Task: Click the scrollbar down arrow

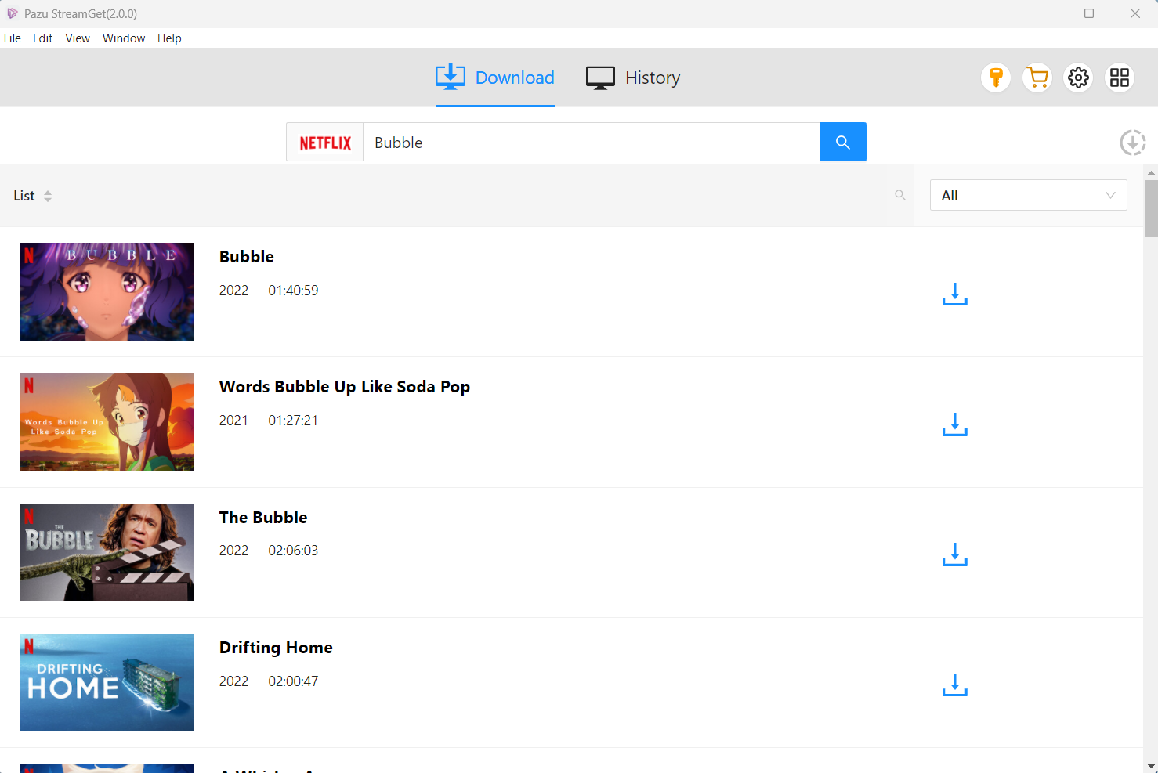Action: (x=1151, y=766)
